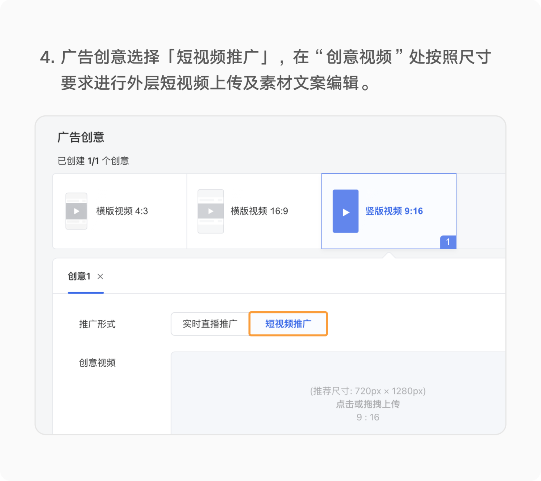The image size is (541, 481).
Task: Click the video placeholder icon in the 4:3 card
Action: click(x=76, y=211)
